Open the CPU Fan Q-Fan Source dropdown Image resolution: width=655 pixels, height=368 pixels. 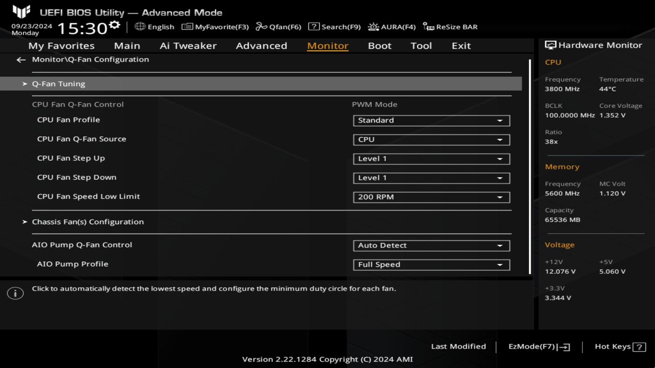click(431, 140)
